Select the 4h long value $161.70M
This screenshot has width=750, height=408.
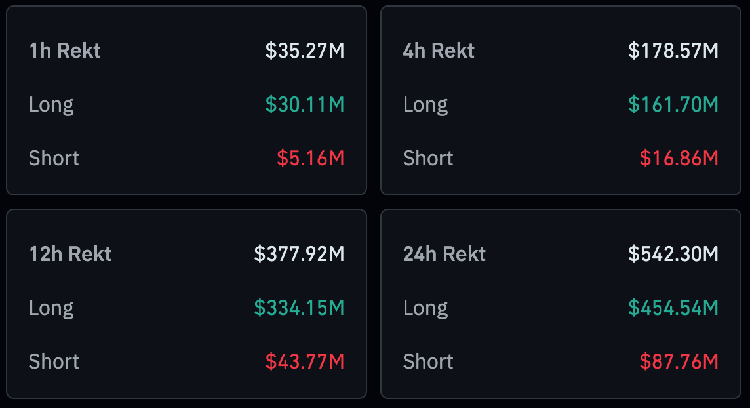(x=673, y=104)
